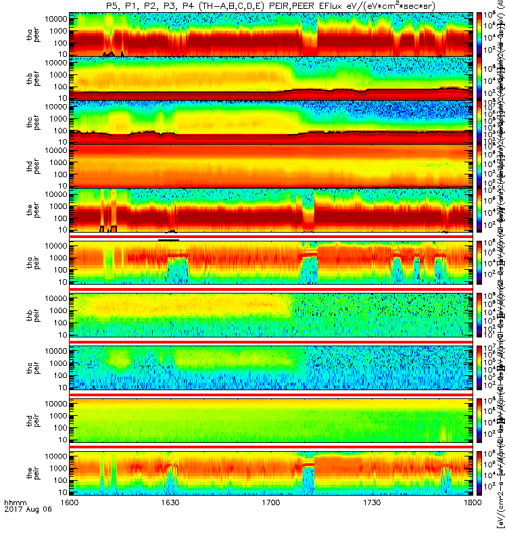Click the 'hhmm' axis unit label
Viewport: 507px width, 541px height.
pos(16,502)
